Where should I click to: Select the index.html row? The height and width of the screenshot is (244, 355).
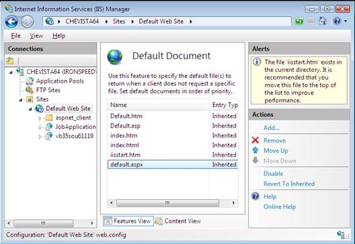[x=173, y=145]
